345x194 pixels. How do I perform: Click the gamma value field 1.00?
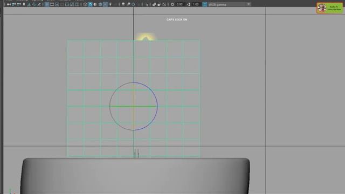(196, 4)
